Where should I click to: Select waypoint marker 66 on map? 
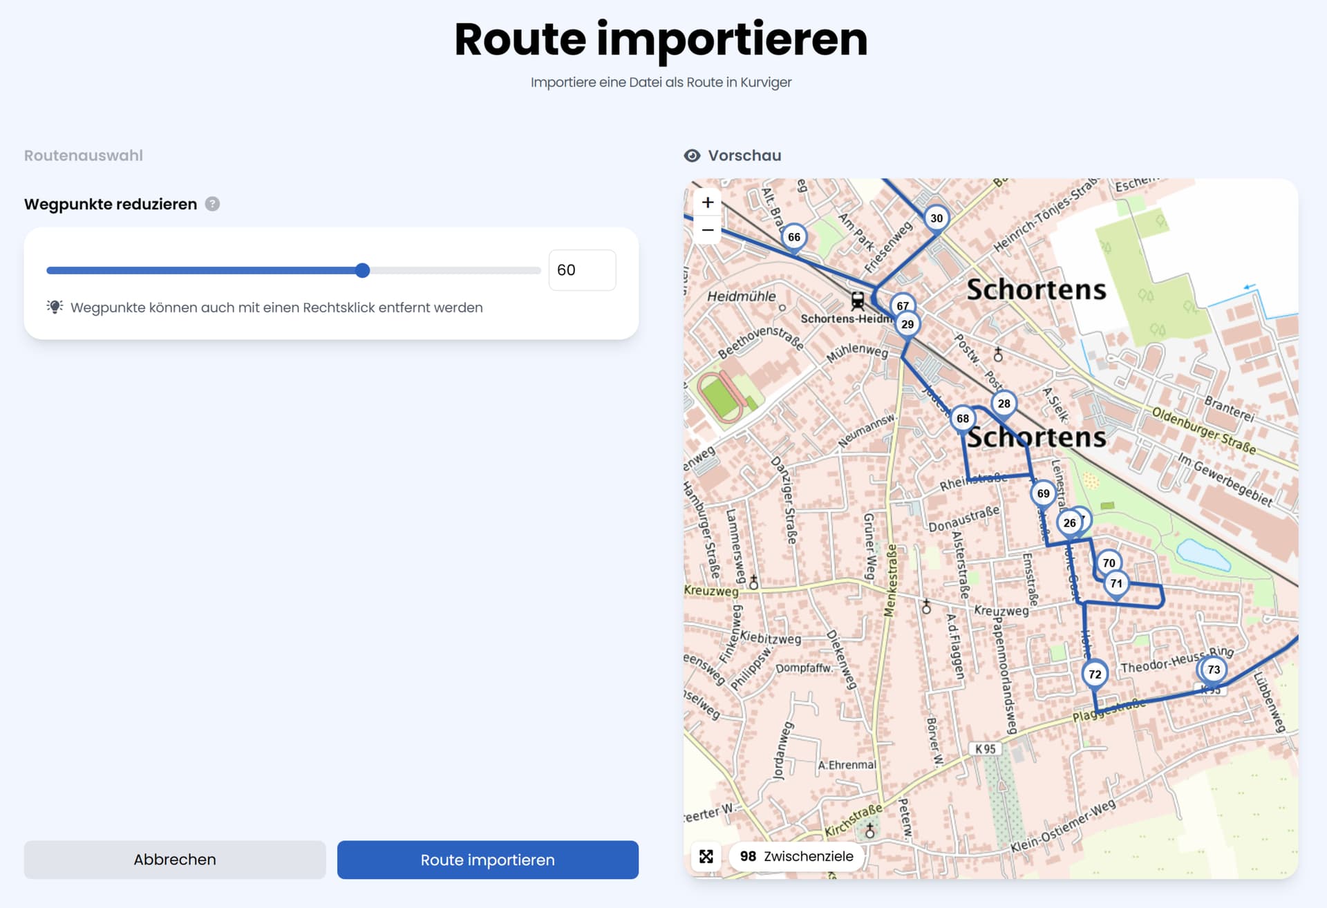[x=794, y=237]
